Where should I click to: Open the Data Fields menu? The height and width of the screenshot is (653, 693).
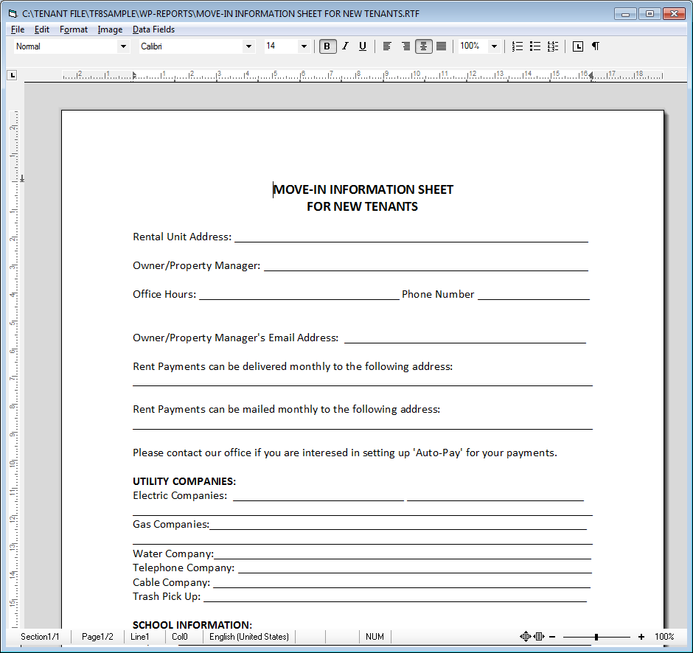click(x=153, y=29)
